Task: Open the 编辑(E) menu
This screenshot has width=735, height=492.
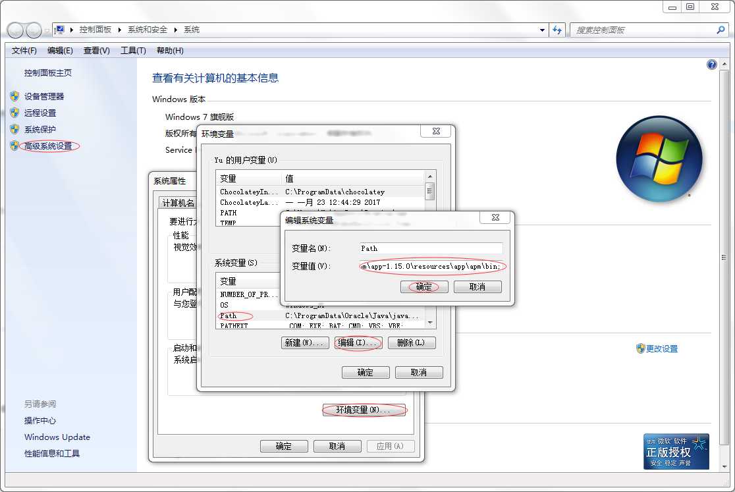Action: [x=60, y=50]
